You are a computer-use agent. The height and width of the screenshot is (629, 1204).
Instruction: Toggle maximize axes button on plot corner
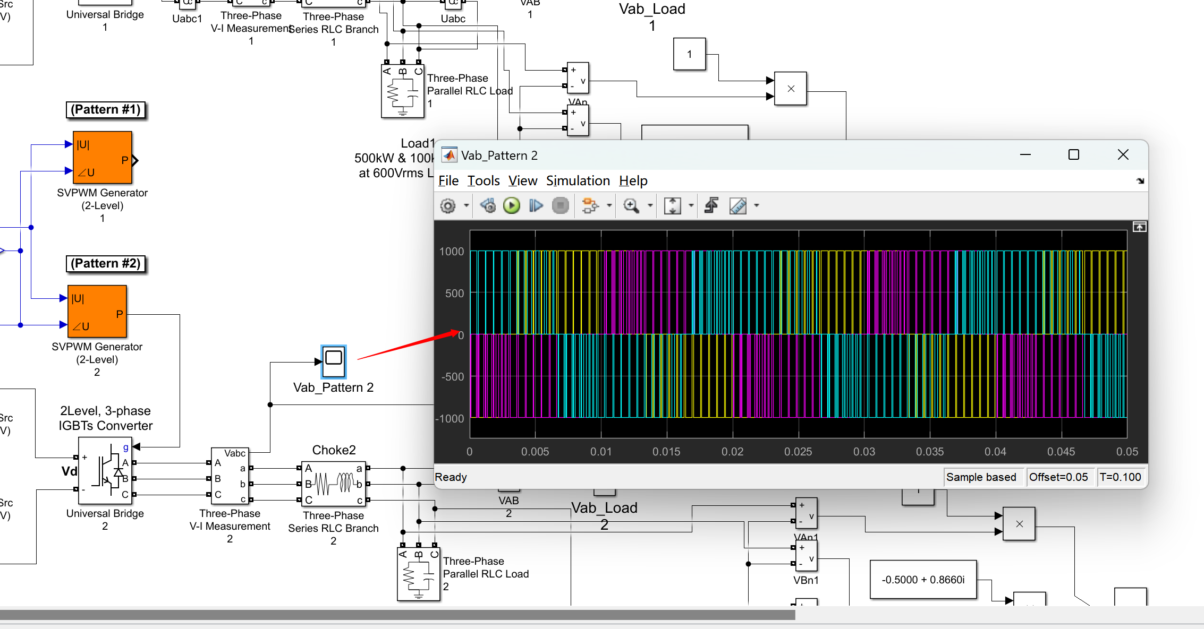pyautogui.click(x=1139, y=227)
